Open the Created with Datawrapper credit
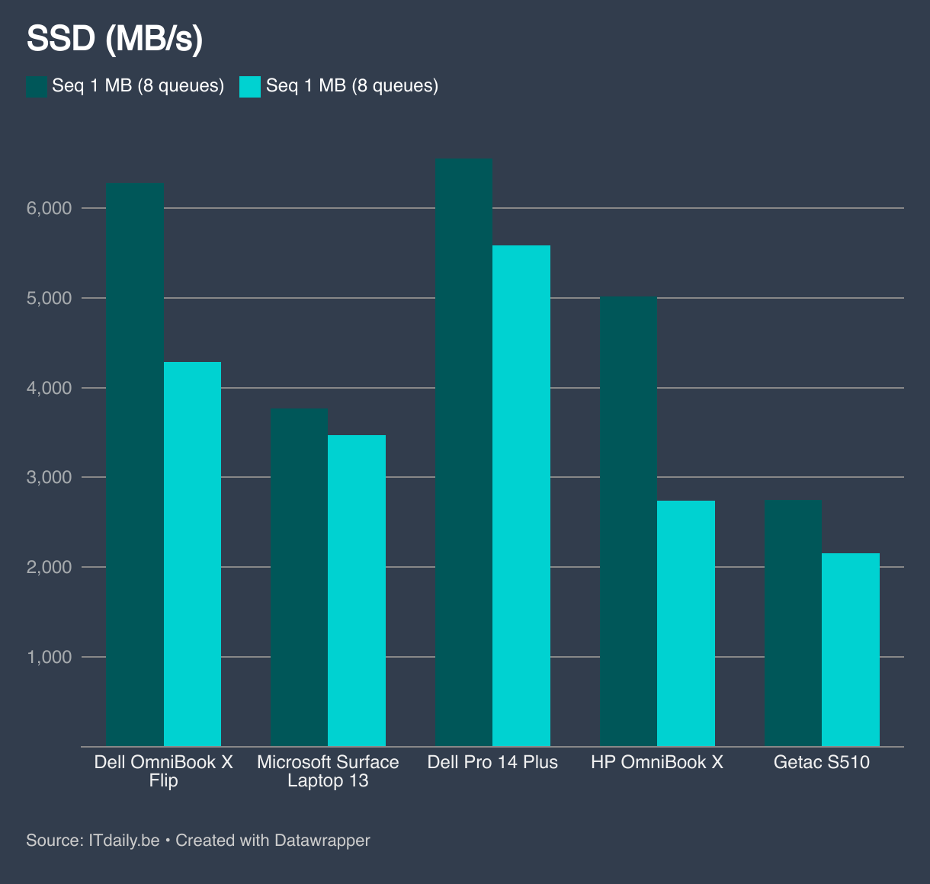 [272, 840]
